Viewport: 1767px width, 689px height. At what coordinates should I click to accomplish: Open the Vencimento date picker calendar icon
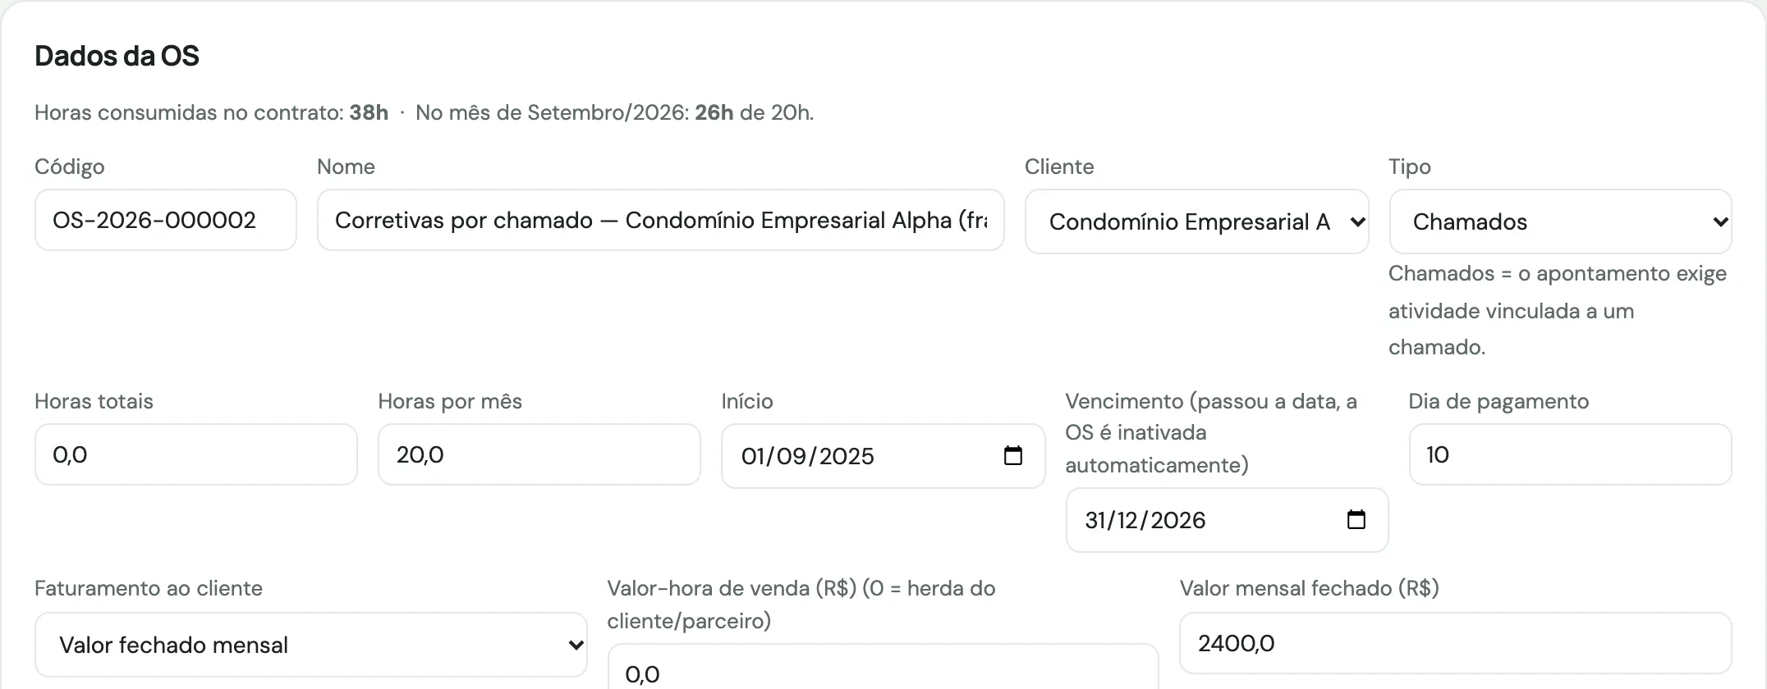(1356, 519)
